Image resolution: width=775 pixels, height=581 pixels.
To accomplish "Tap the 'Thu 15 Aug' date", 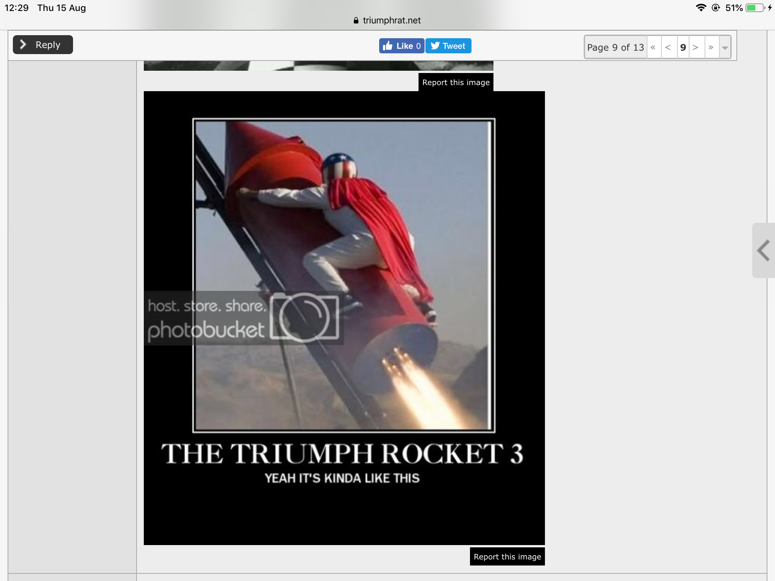I will click(x=62, y=8).
